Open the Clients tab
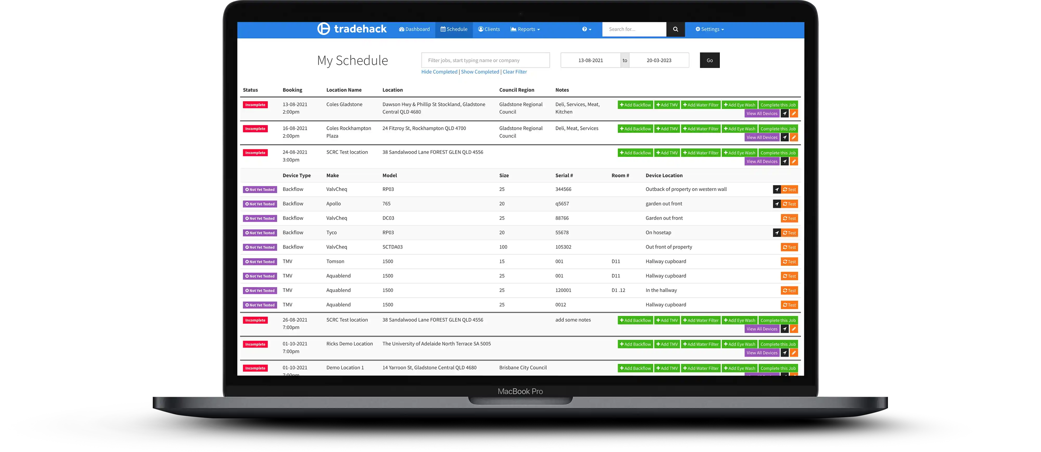The image size is (1041, 452). pyautogui.click(x=489, y=29)
